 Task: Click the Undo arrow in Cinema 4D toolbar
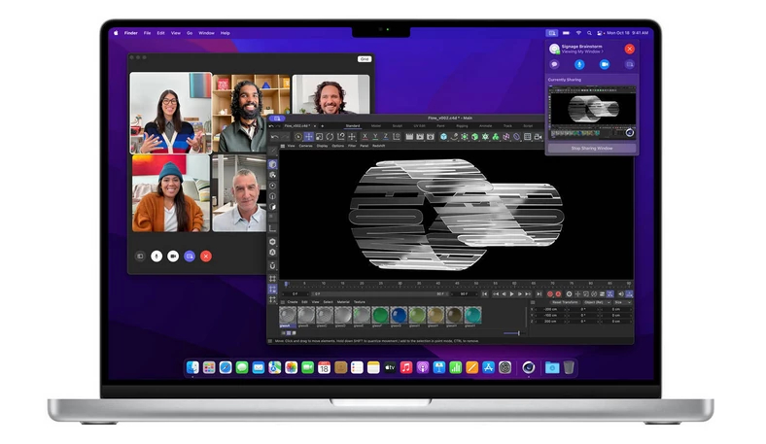[x=275, y=137]
